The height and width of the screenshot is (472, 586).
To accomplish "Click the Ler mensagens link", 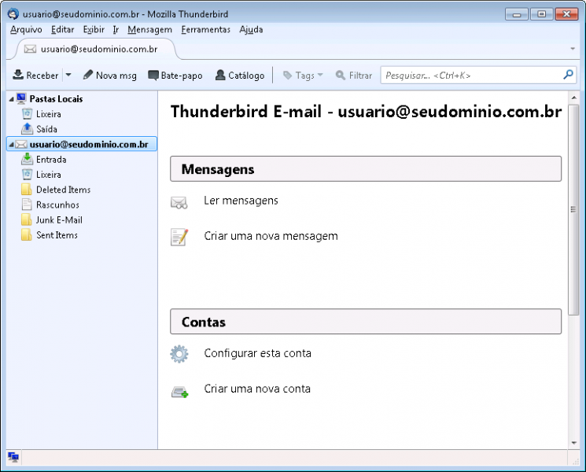I will point(241,201).
